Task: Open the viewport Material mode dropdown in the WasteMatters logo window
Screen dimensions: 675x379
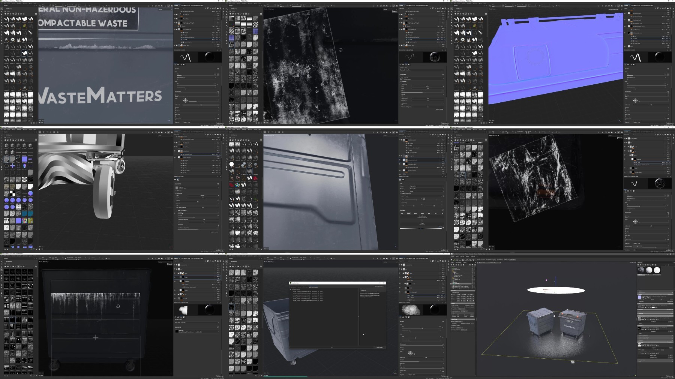Action: point(165,9)
